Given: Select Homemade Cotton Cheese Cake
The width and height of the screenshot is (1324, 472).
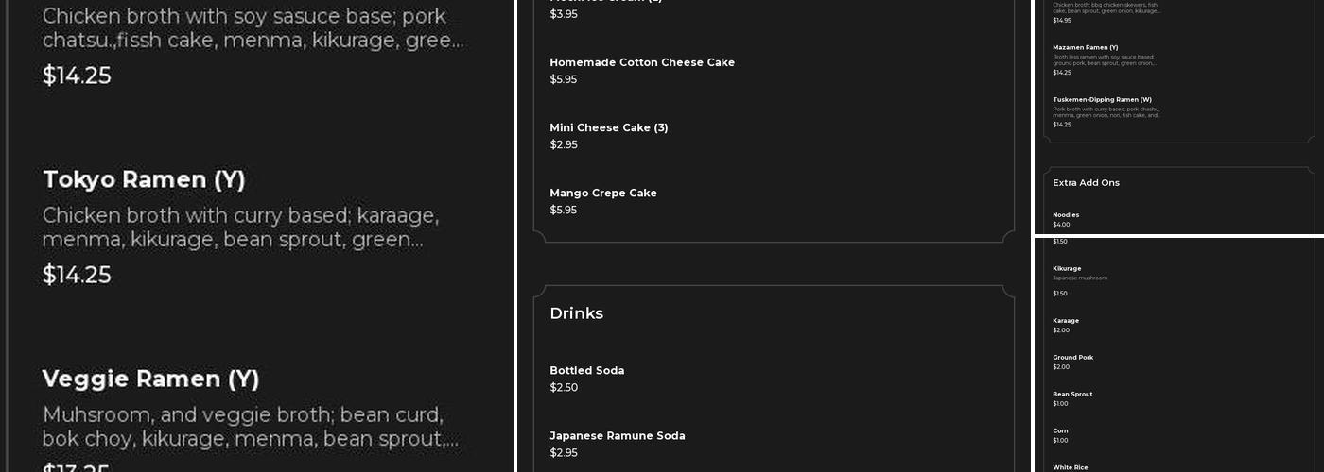Looking at the screenshot, I should [642, 63].
